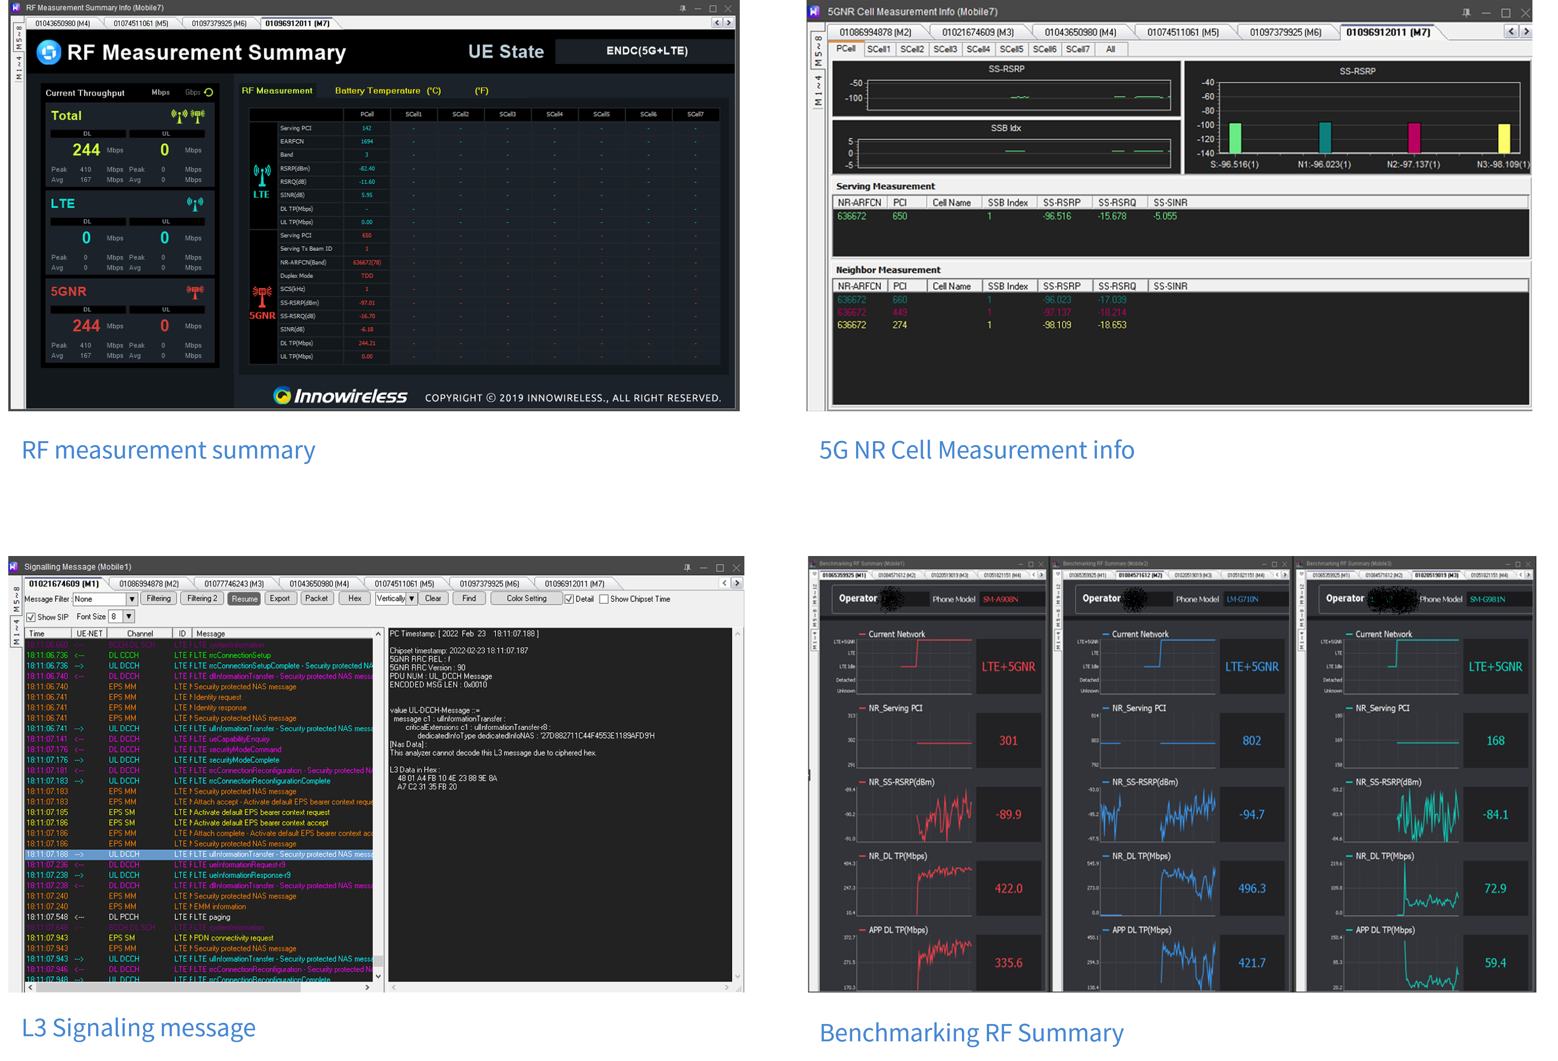Click the Innowireless logo
Viewport: 1558px width, 1061px height.
point(340,396)
